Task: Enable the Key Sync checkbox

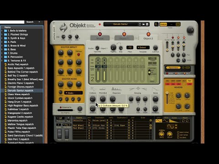Action: (178, 135)
